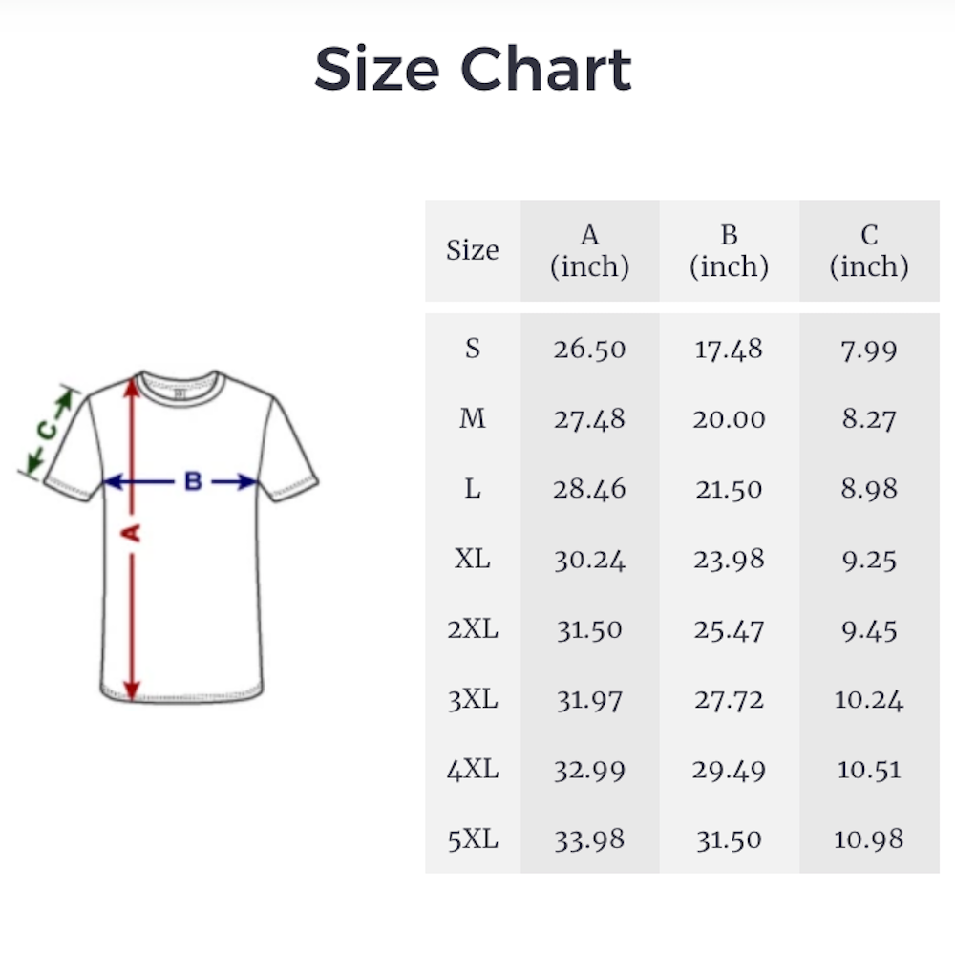Click the M size row label
This screenshot has height=955, width=955.
click(473, 418)
